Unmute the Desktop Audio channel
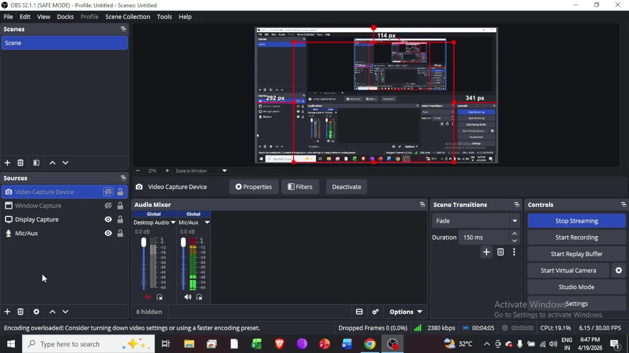 [x=148, y=297]
